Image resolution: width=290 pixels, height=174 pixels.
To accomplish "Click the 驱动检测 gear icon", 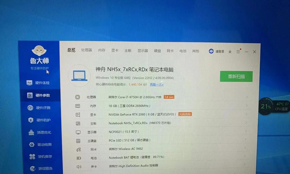I will (32, 145).
